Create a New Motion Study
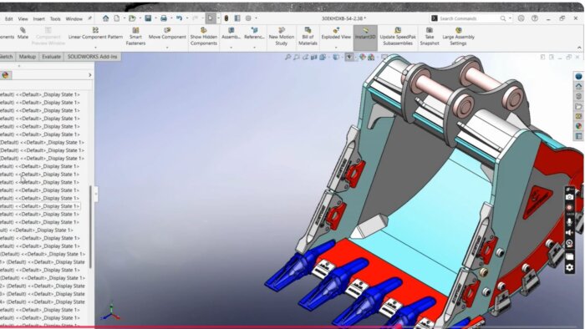Viewport: 585px width, 329px height. click(x=282, y=36)
